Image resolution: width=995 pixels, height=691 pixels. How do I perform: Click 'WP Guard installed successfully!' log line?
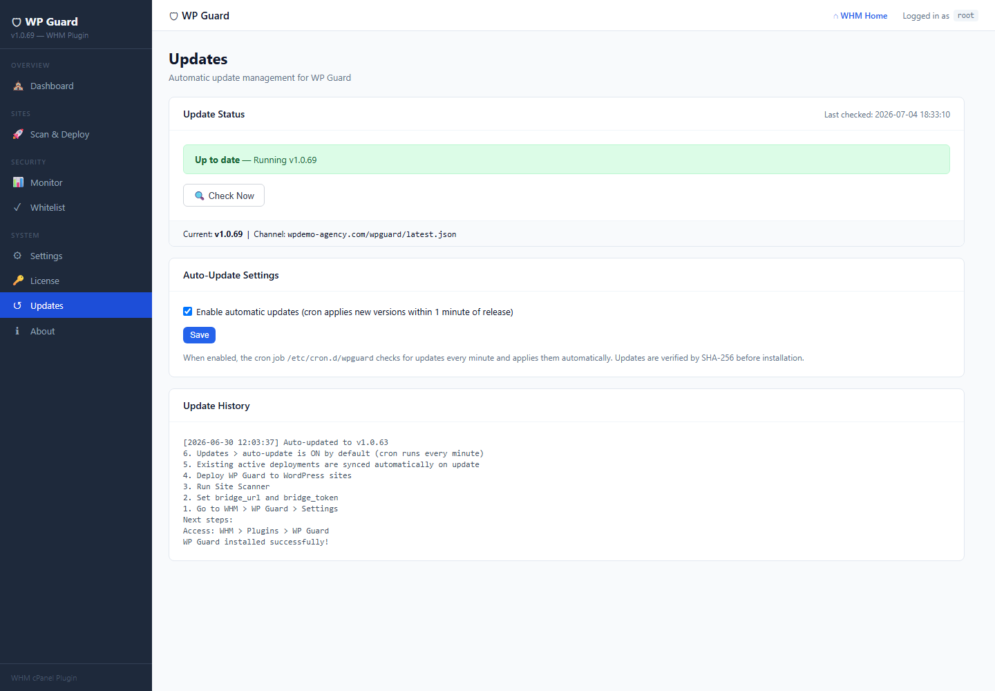pyautogui.click(x=256, y=542)
